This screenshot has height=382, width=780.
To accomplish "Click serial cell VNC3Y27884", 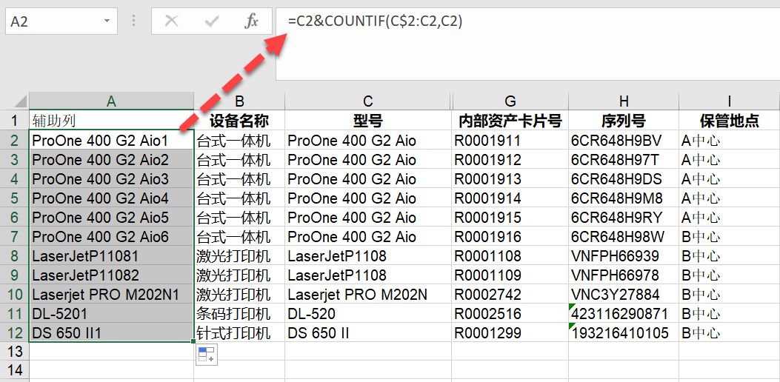I will tap(624, 294).
